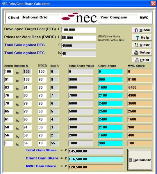
Task: Click Total Share Value field 4000
Action: (x=81, y=119)
